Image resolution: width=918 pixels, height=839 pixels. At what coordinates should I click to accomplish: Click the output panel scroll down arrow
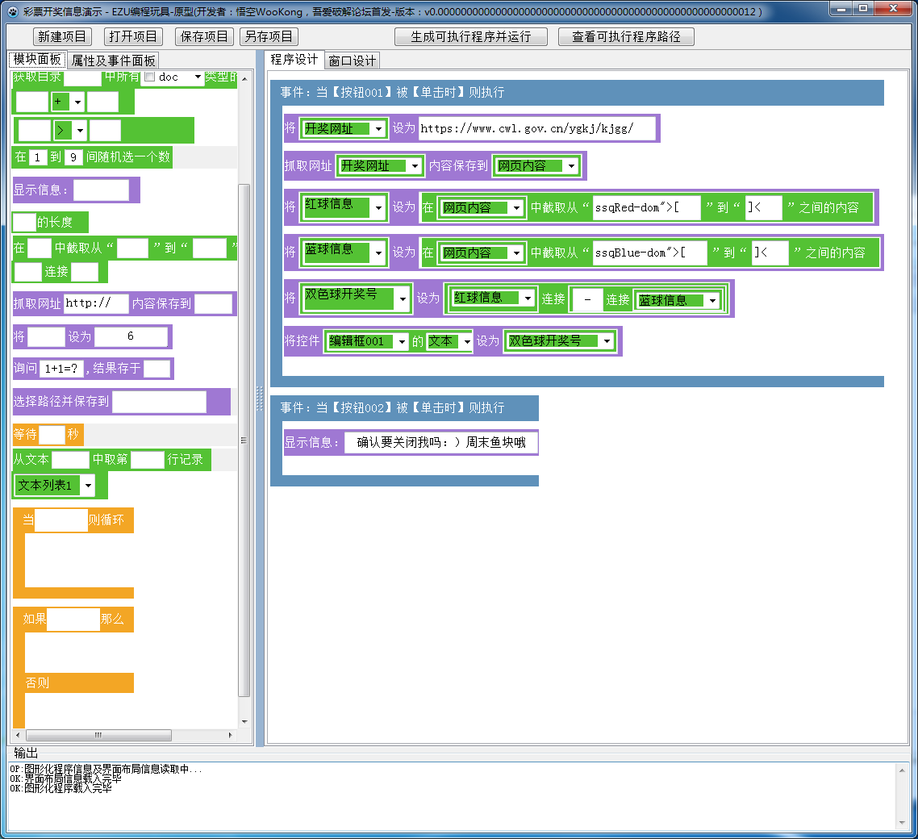pyautogui.click(x=902, y=822)
